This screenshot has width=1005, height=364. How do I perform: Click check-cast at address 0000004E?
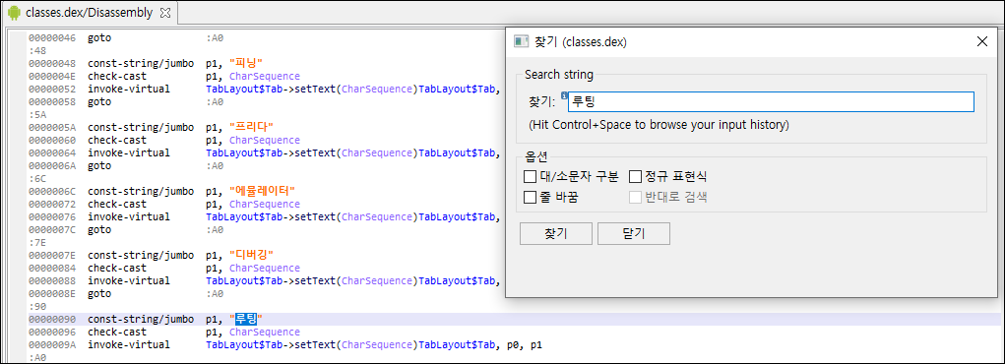[117, 77]
